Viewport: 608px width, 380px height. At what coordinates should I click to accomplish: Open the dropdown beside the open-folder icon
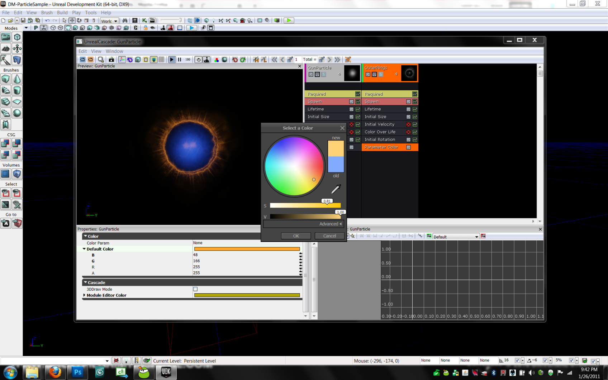point(17,20)
